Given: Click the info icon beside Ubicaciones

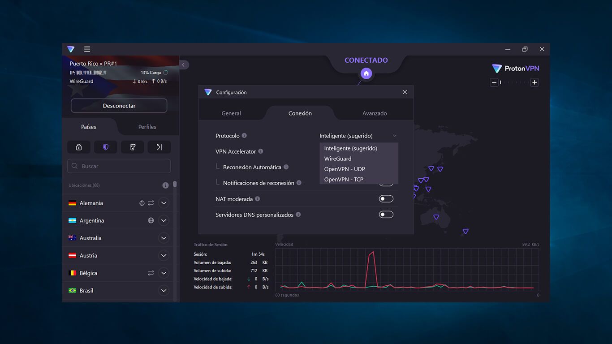Looking at the screenshot, I should 165,185.
